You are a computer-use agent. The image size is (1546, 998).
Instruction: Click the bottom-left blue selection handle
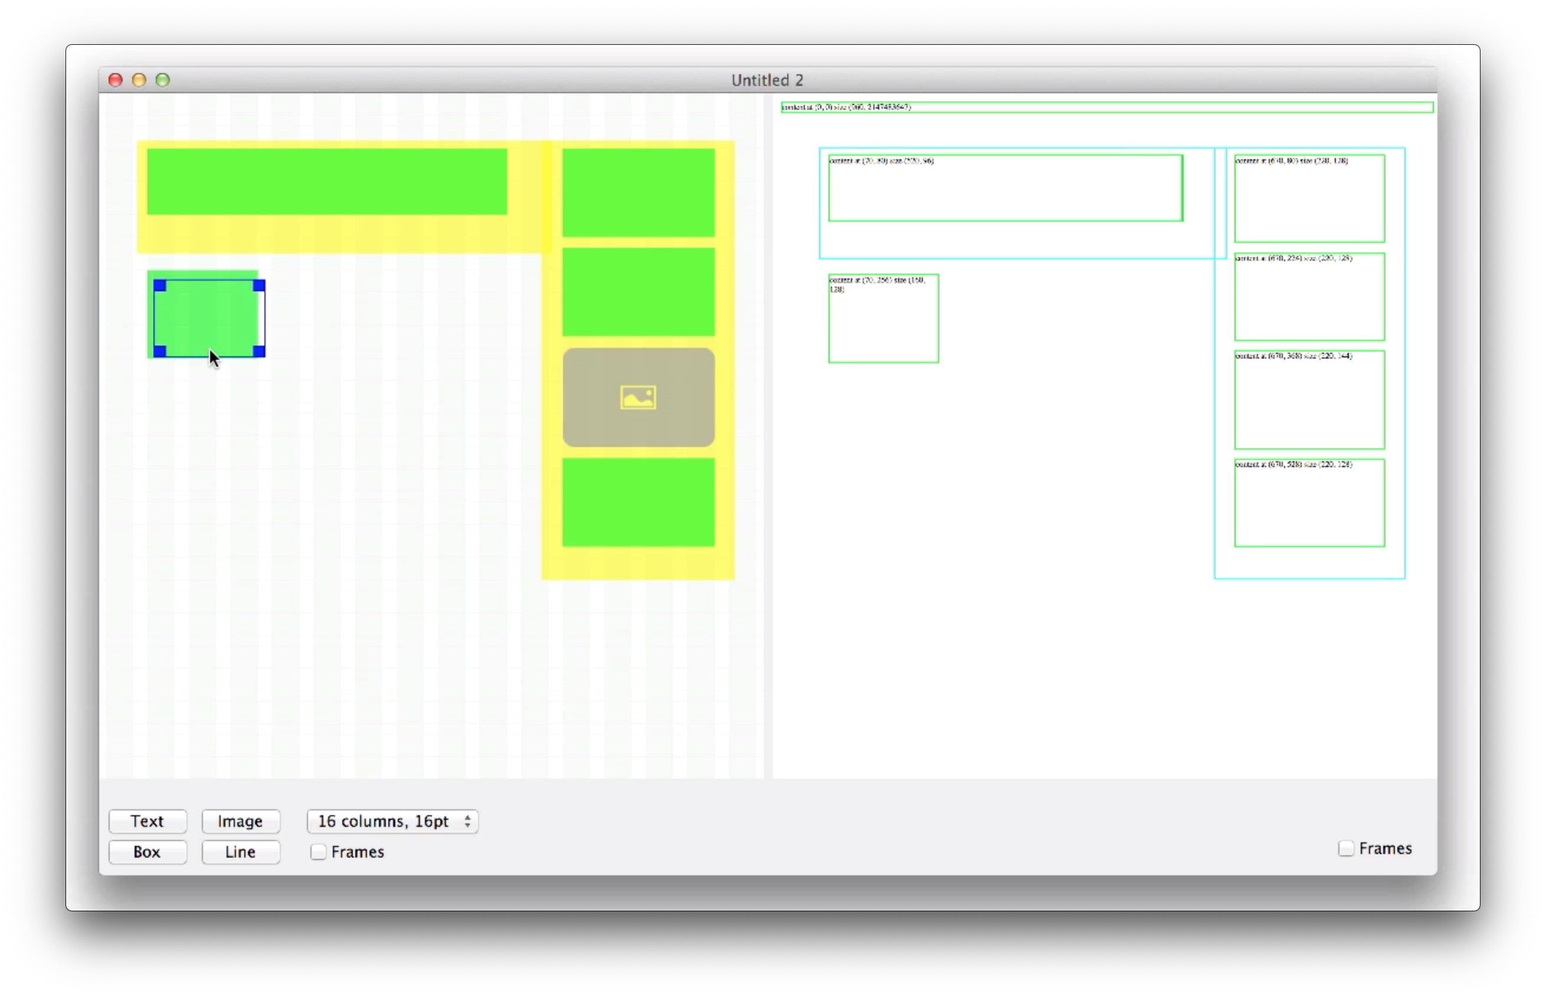(x=159, y=351)
